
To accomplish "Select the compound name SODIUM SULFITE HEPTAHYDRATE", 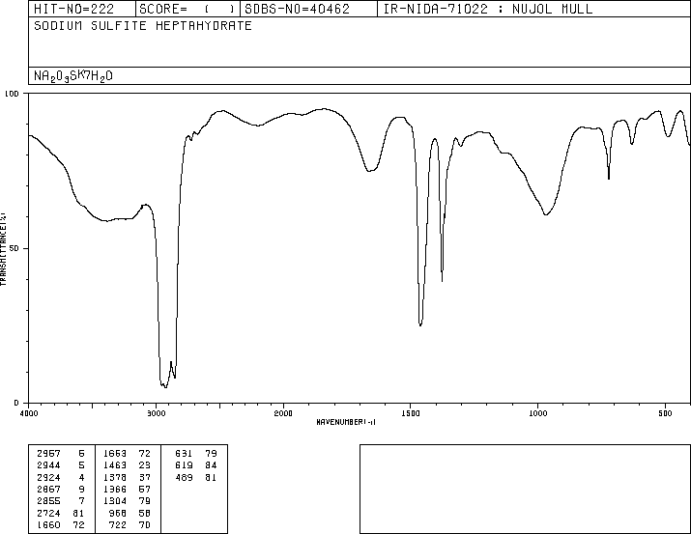I will coord(143,25).
